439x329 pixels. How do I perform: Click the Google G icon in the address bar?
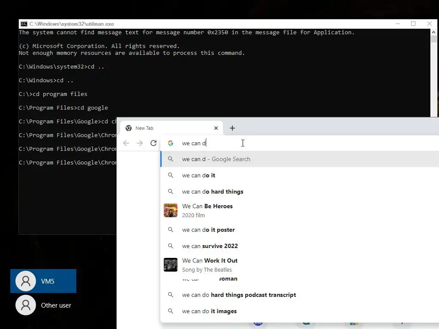(x=171, y=143)
